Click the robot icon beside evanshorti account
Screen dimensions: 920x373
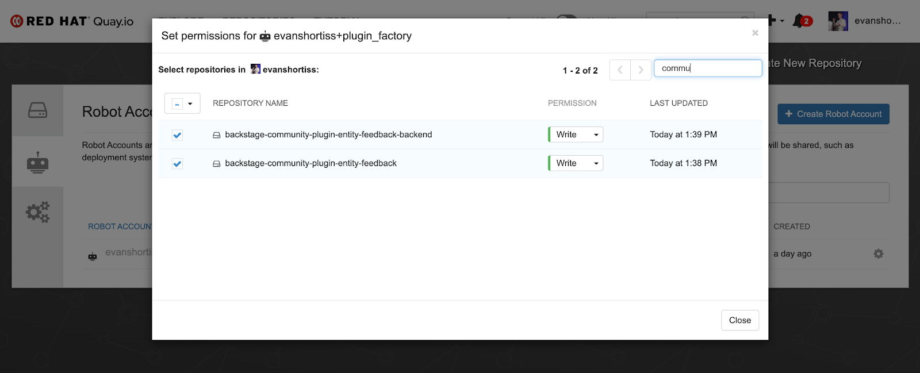point(93,256)
